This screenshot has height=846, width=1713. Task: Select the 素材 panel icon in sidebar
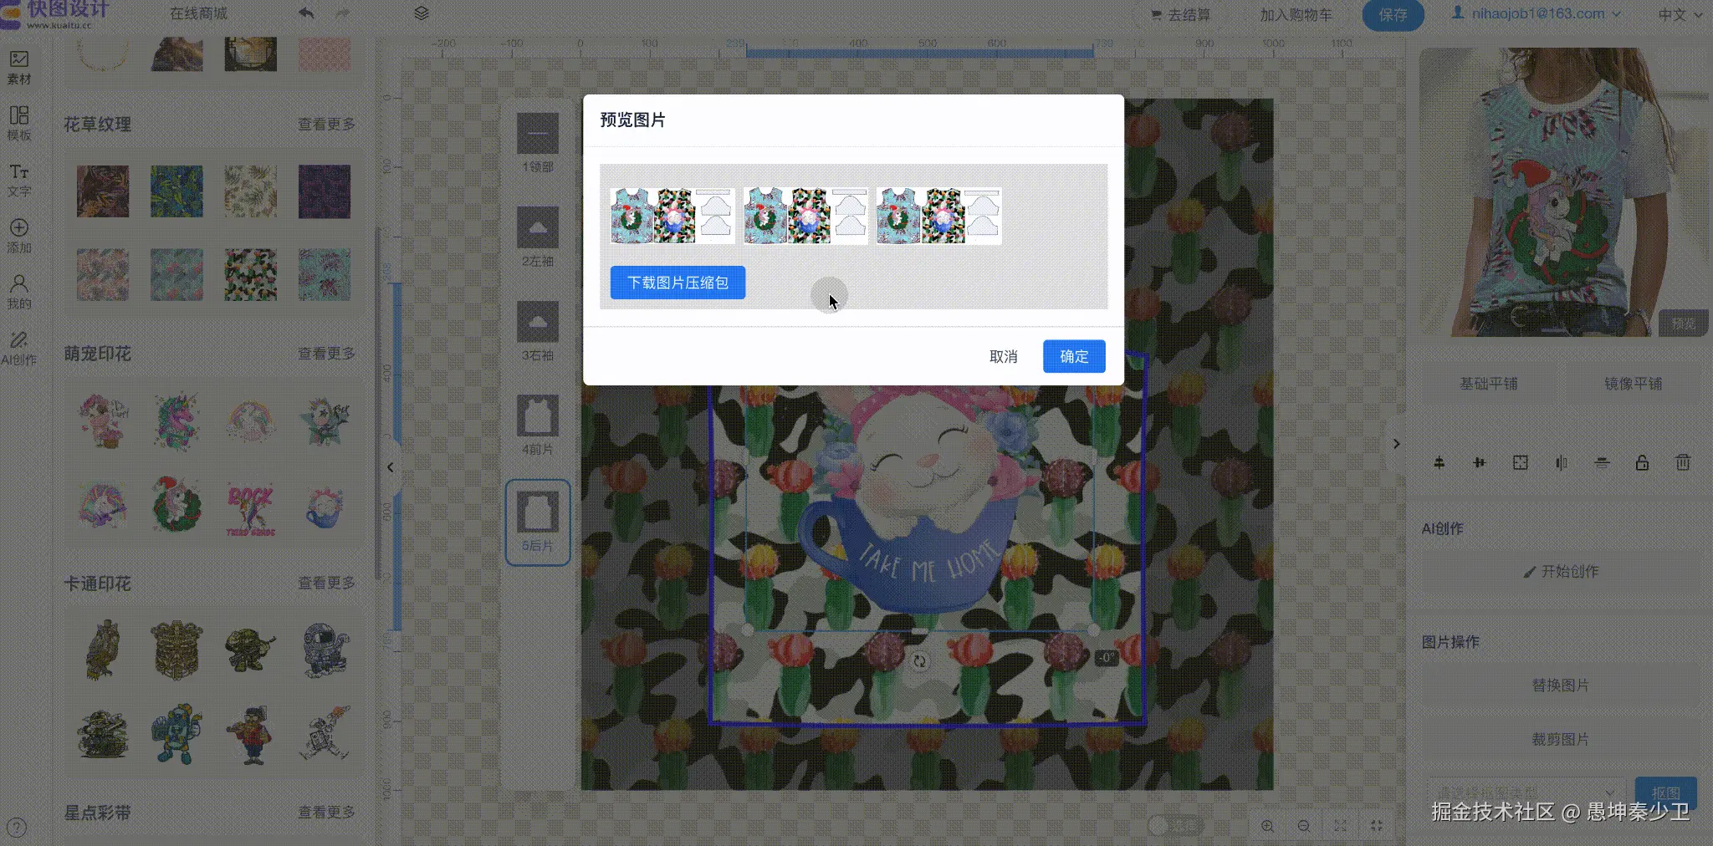click(20, 66)
